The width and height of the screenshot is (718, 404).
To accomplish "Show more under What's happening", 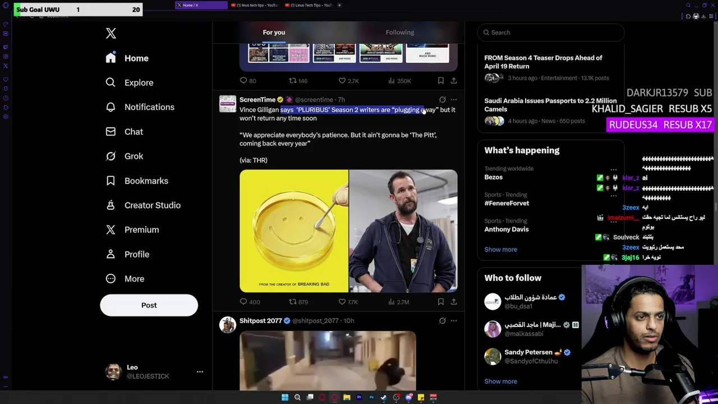I will click(501, 250).
